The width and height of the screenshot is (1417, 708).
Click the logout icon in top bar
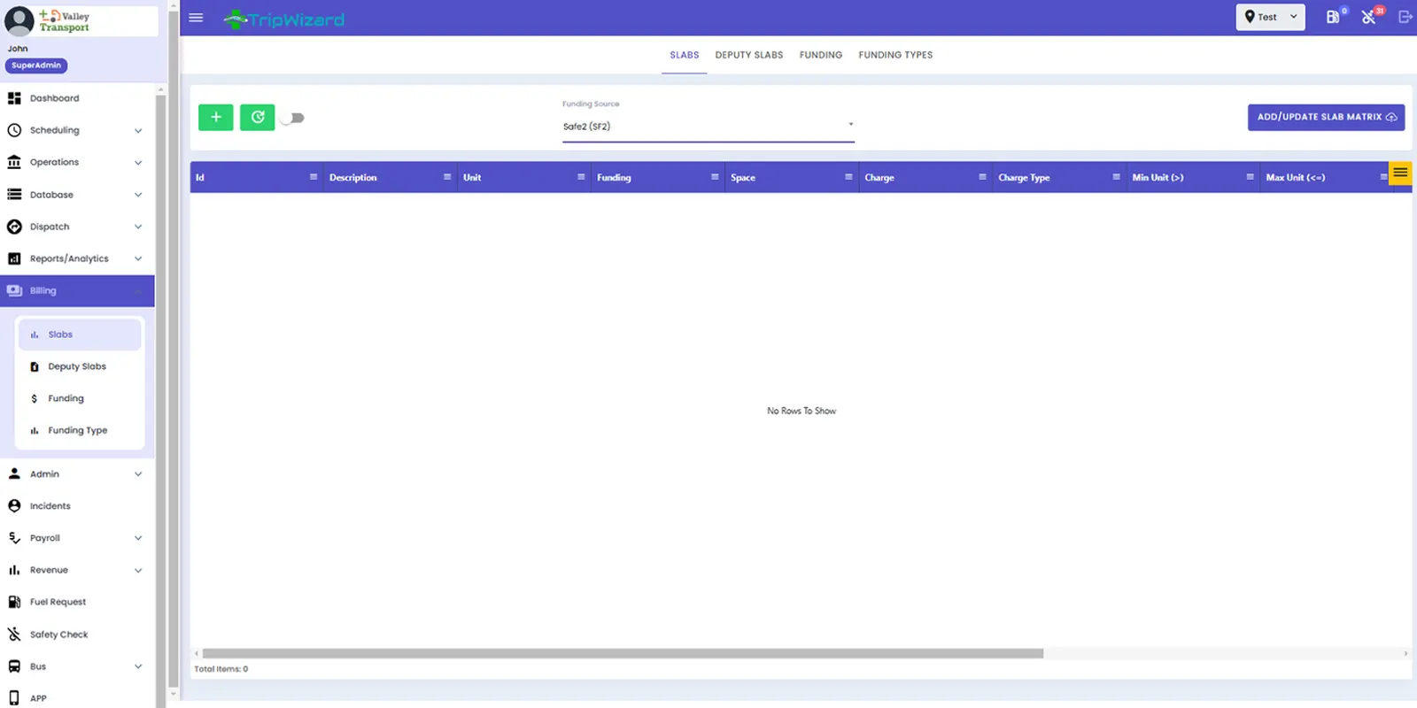click(1405, 17)
